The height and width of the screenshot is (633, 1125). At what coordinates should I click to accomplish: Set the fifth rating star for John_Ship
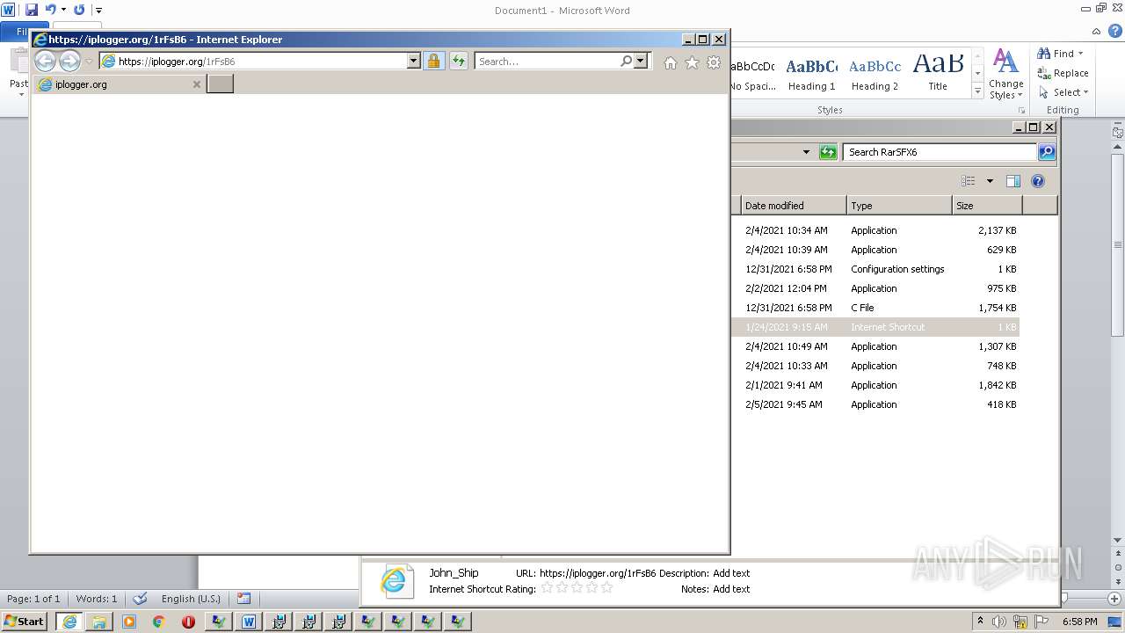606,587
